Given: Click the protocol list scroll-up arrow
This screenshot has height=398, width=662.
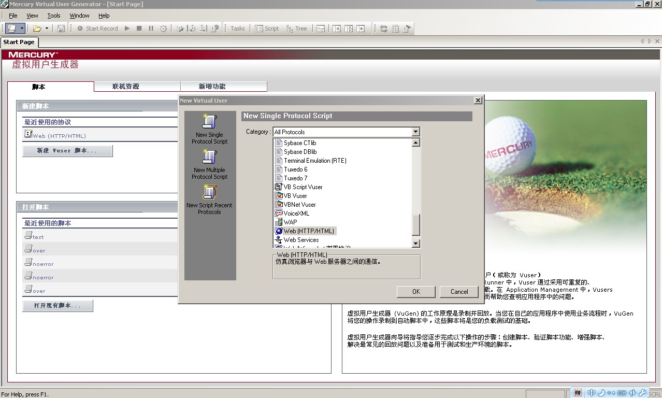Looking at the screenshot, I should click(x=416, y=143).
